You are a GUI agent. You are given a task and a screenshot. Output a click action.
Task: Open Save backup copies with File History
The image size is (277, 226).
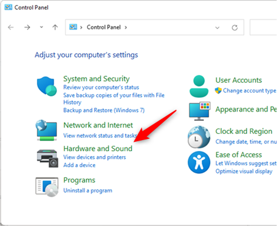point(114,99)
